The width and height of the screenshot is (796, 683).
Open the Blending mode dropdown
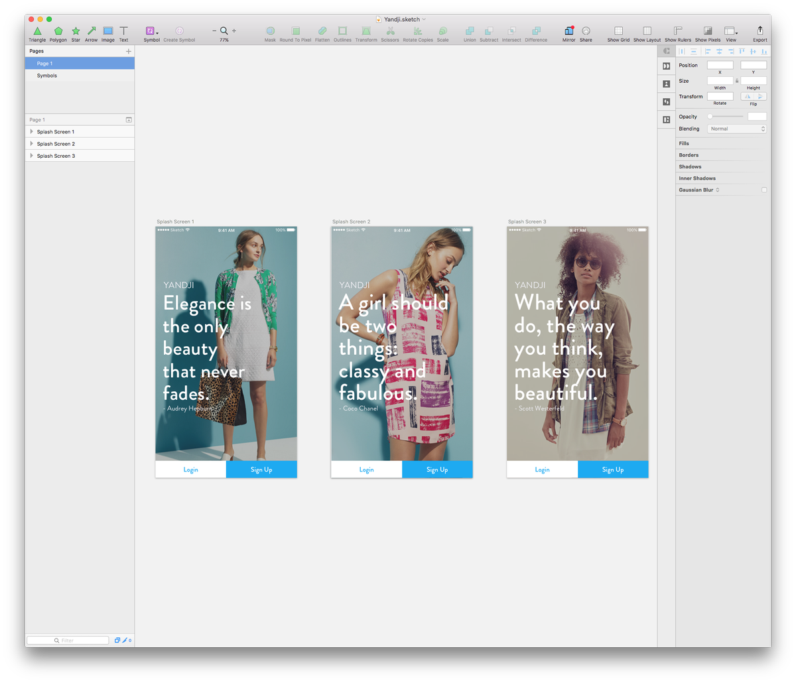(x=736, y=128)
